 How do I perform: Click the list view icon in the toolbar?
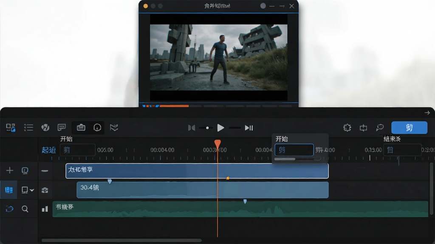tap(28, 128)
